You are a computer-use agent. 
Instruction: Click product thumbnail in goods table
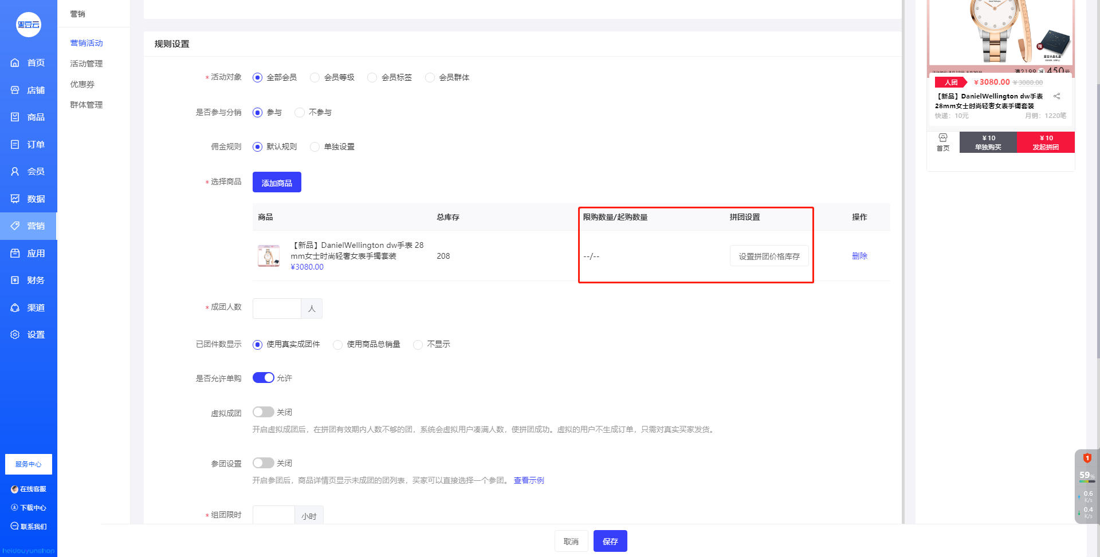269,256
